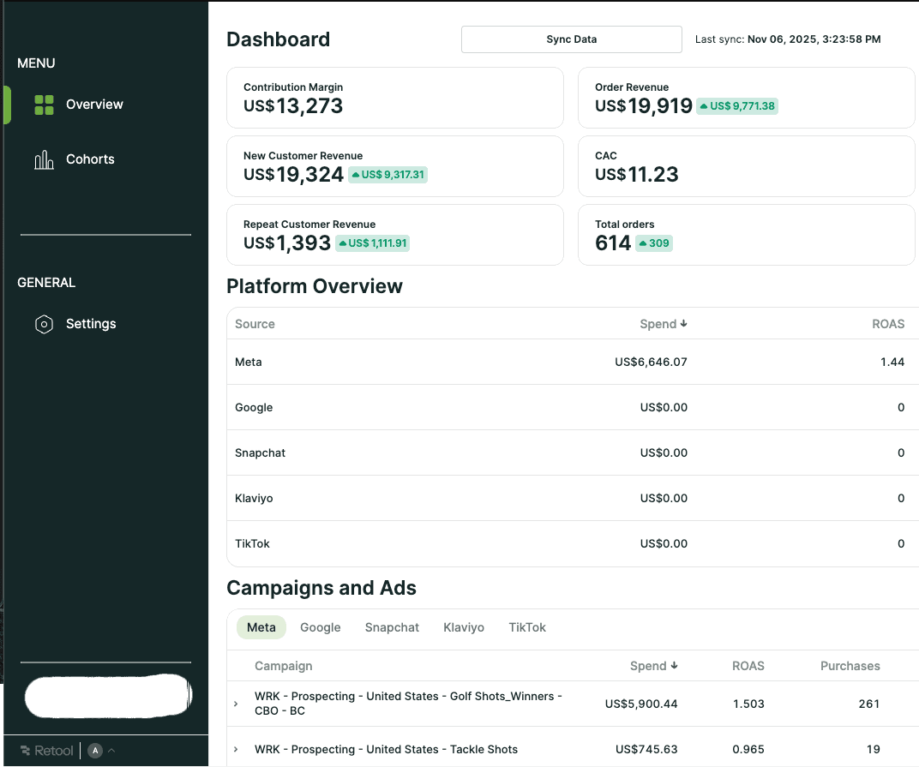Viewport: 919px width, 767px height.
Task: Open Settings via the hexagon icon
Action: [x=43, y=324]
